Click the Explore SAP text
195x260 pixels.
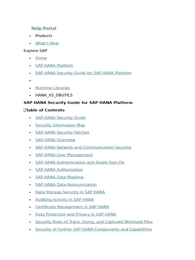35,51
